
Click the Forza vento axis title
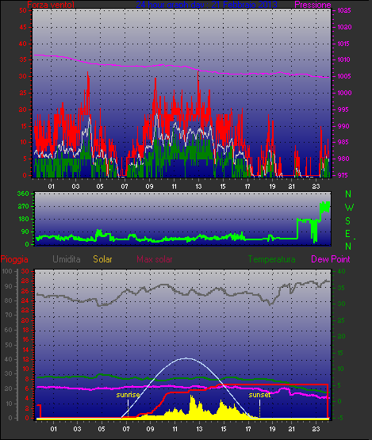(x=51, y=5)
